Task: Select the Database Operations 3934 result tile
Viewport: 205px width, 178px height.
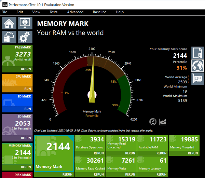Action: pos(90,143)
